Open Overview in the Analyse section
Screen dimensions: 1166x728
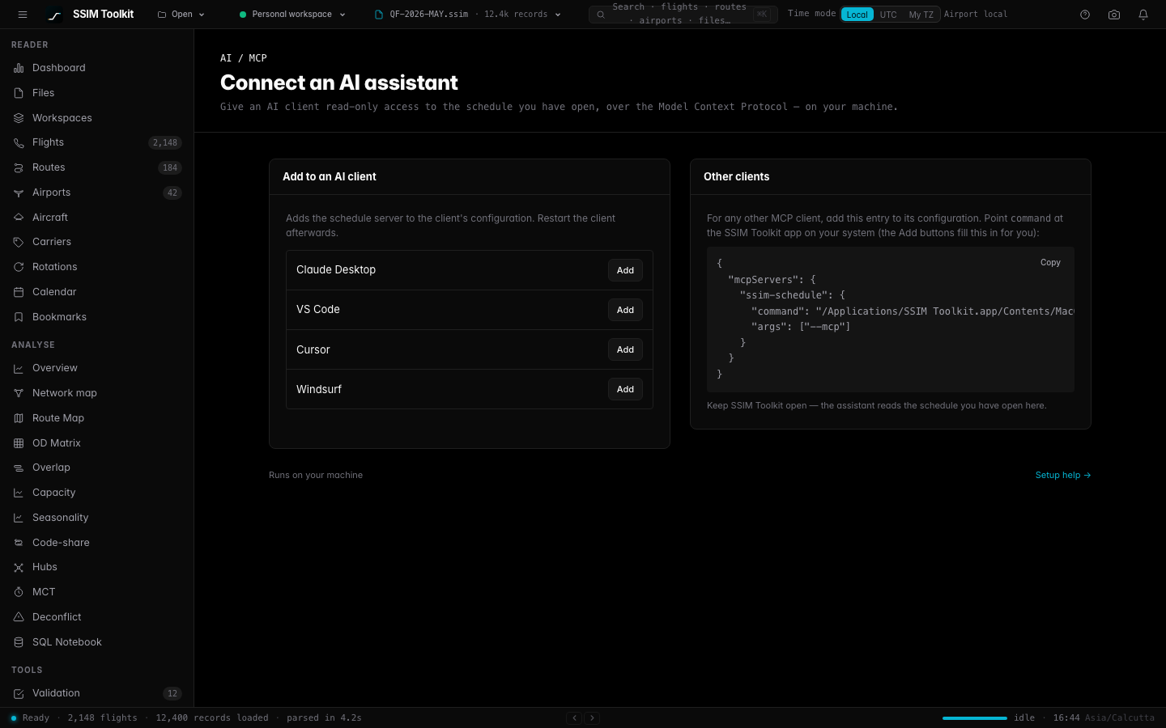pos(97,368)
